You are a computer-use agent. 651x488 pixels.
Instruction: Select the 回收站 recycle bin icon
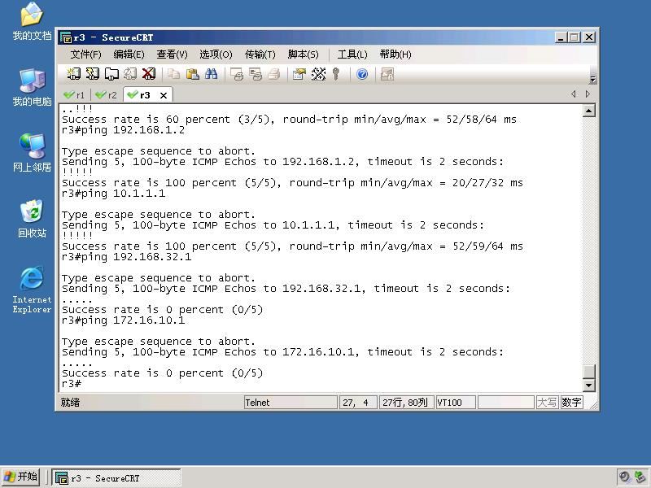(32, 219)
